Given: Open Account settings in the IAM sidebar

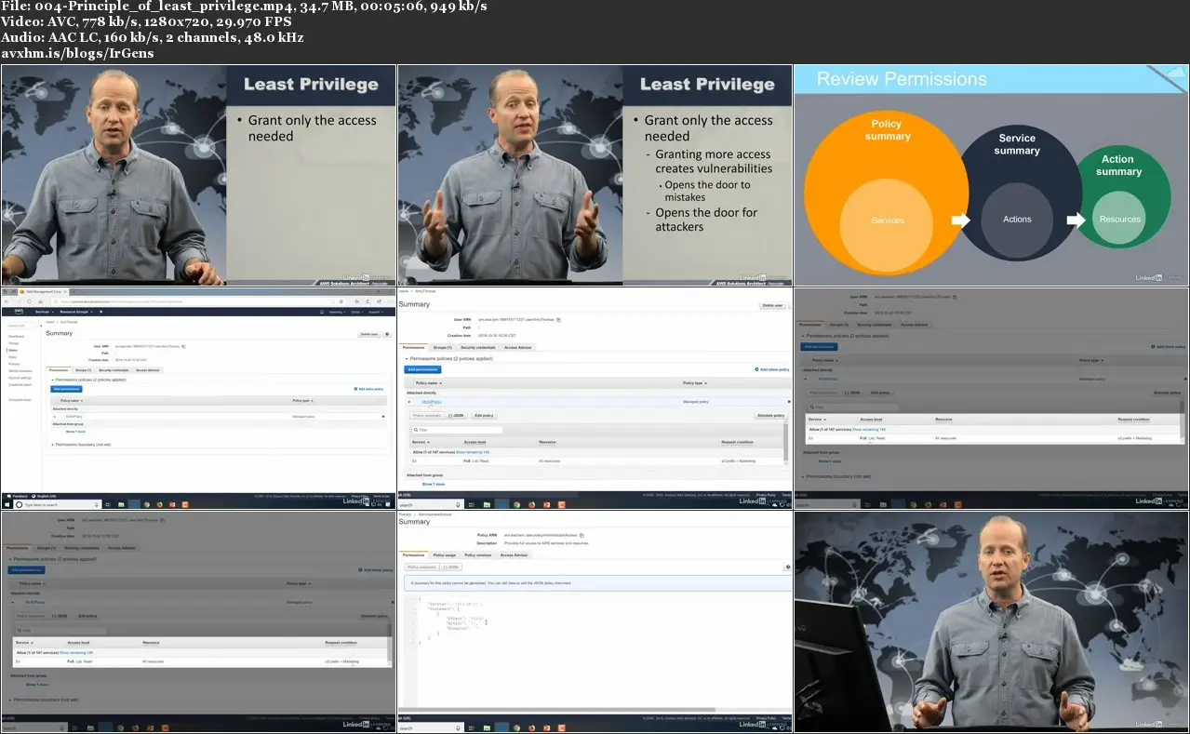Looking at the screenshot, I should click(20, 378).
